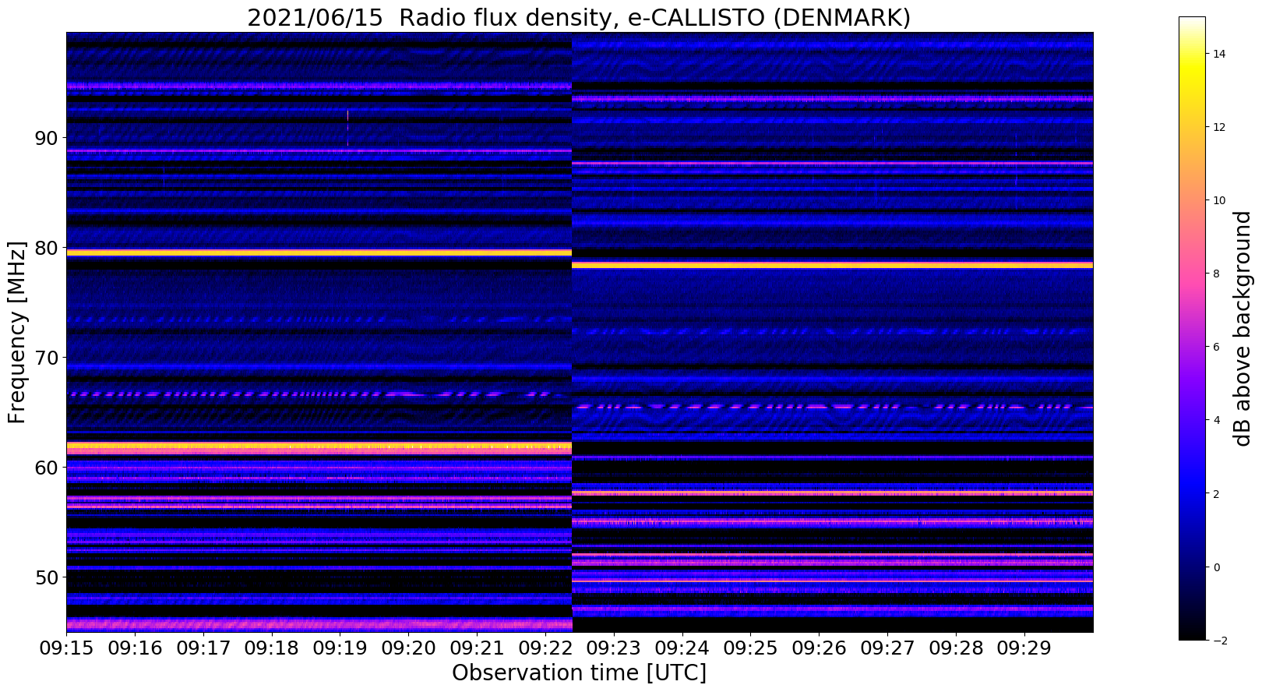Click the 09:22 time tick label
The height and width of the screenshot is (692, 1262).
click(x=545, y=648)
